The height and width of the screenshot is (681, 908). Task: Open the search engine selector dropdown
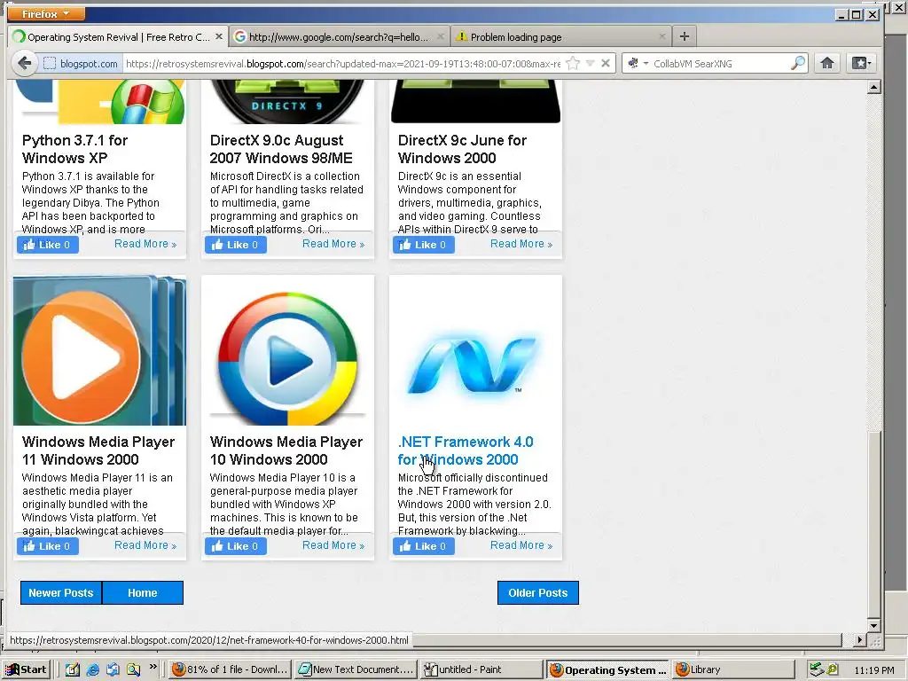(x=638, y=63)
